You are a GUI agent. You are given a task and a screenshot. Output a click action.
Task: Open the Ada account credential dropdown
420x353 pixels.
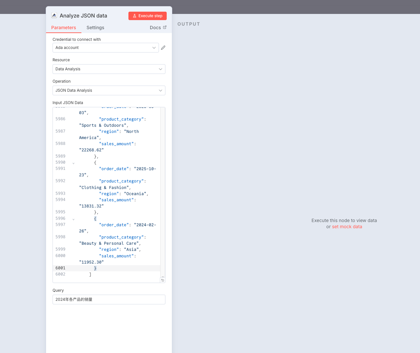tap(105, 48)
